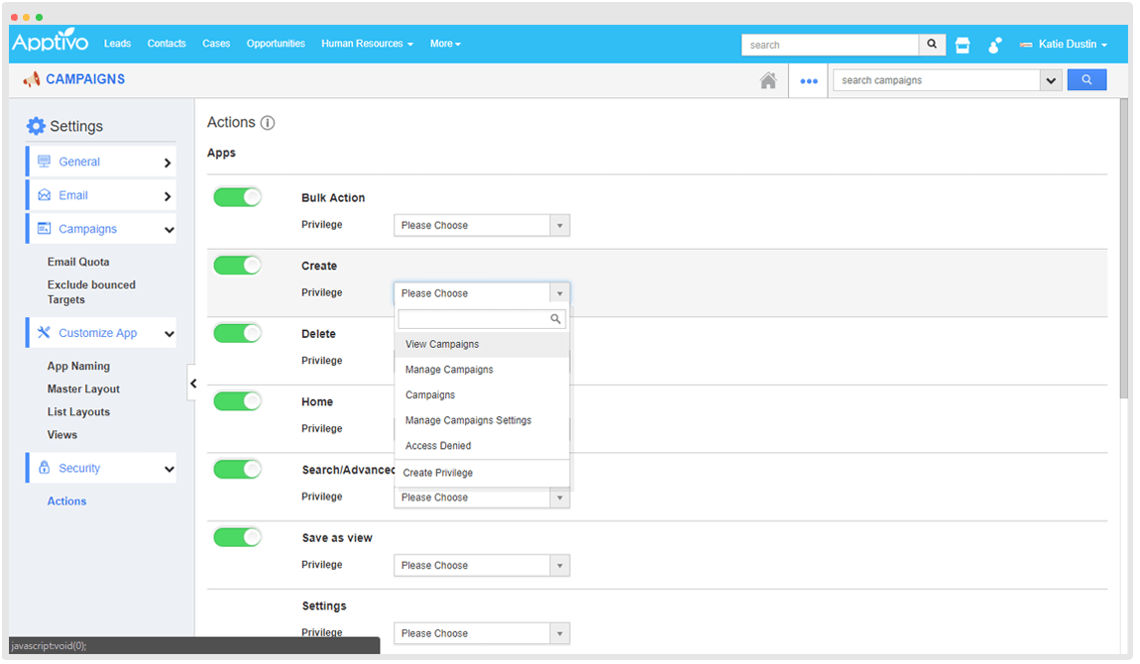Open the app store icon in header

pos(963,45)
